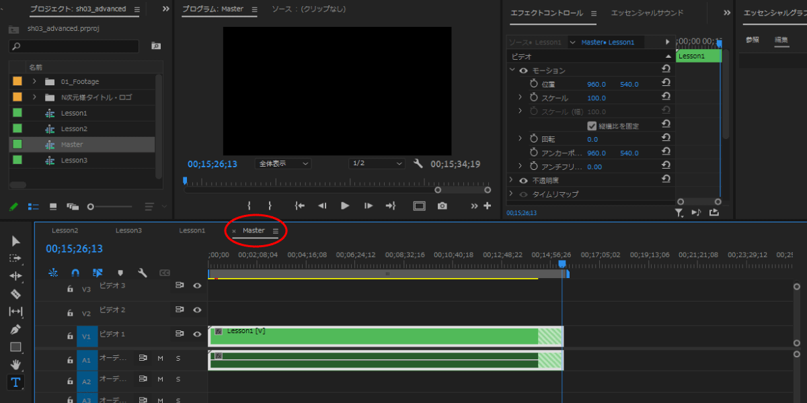Image resolution: width=807 pixels, height=403 pixels.
Task: Toggle the 不透明度 effect fx eye
Action: click(523, 181)
